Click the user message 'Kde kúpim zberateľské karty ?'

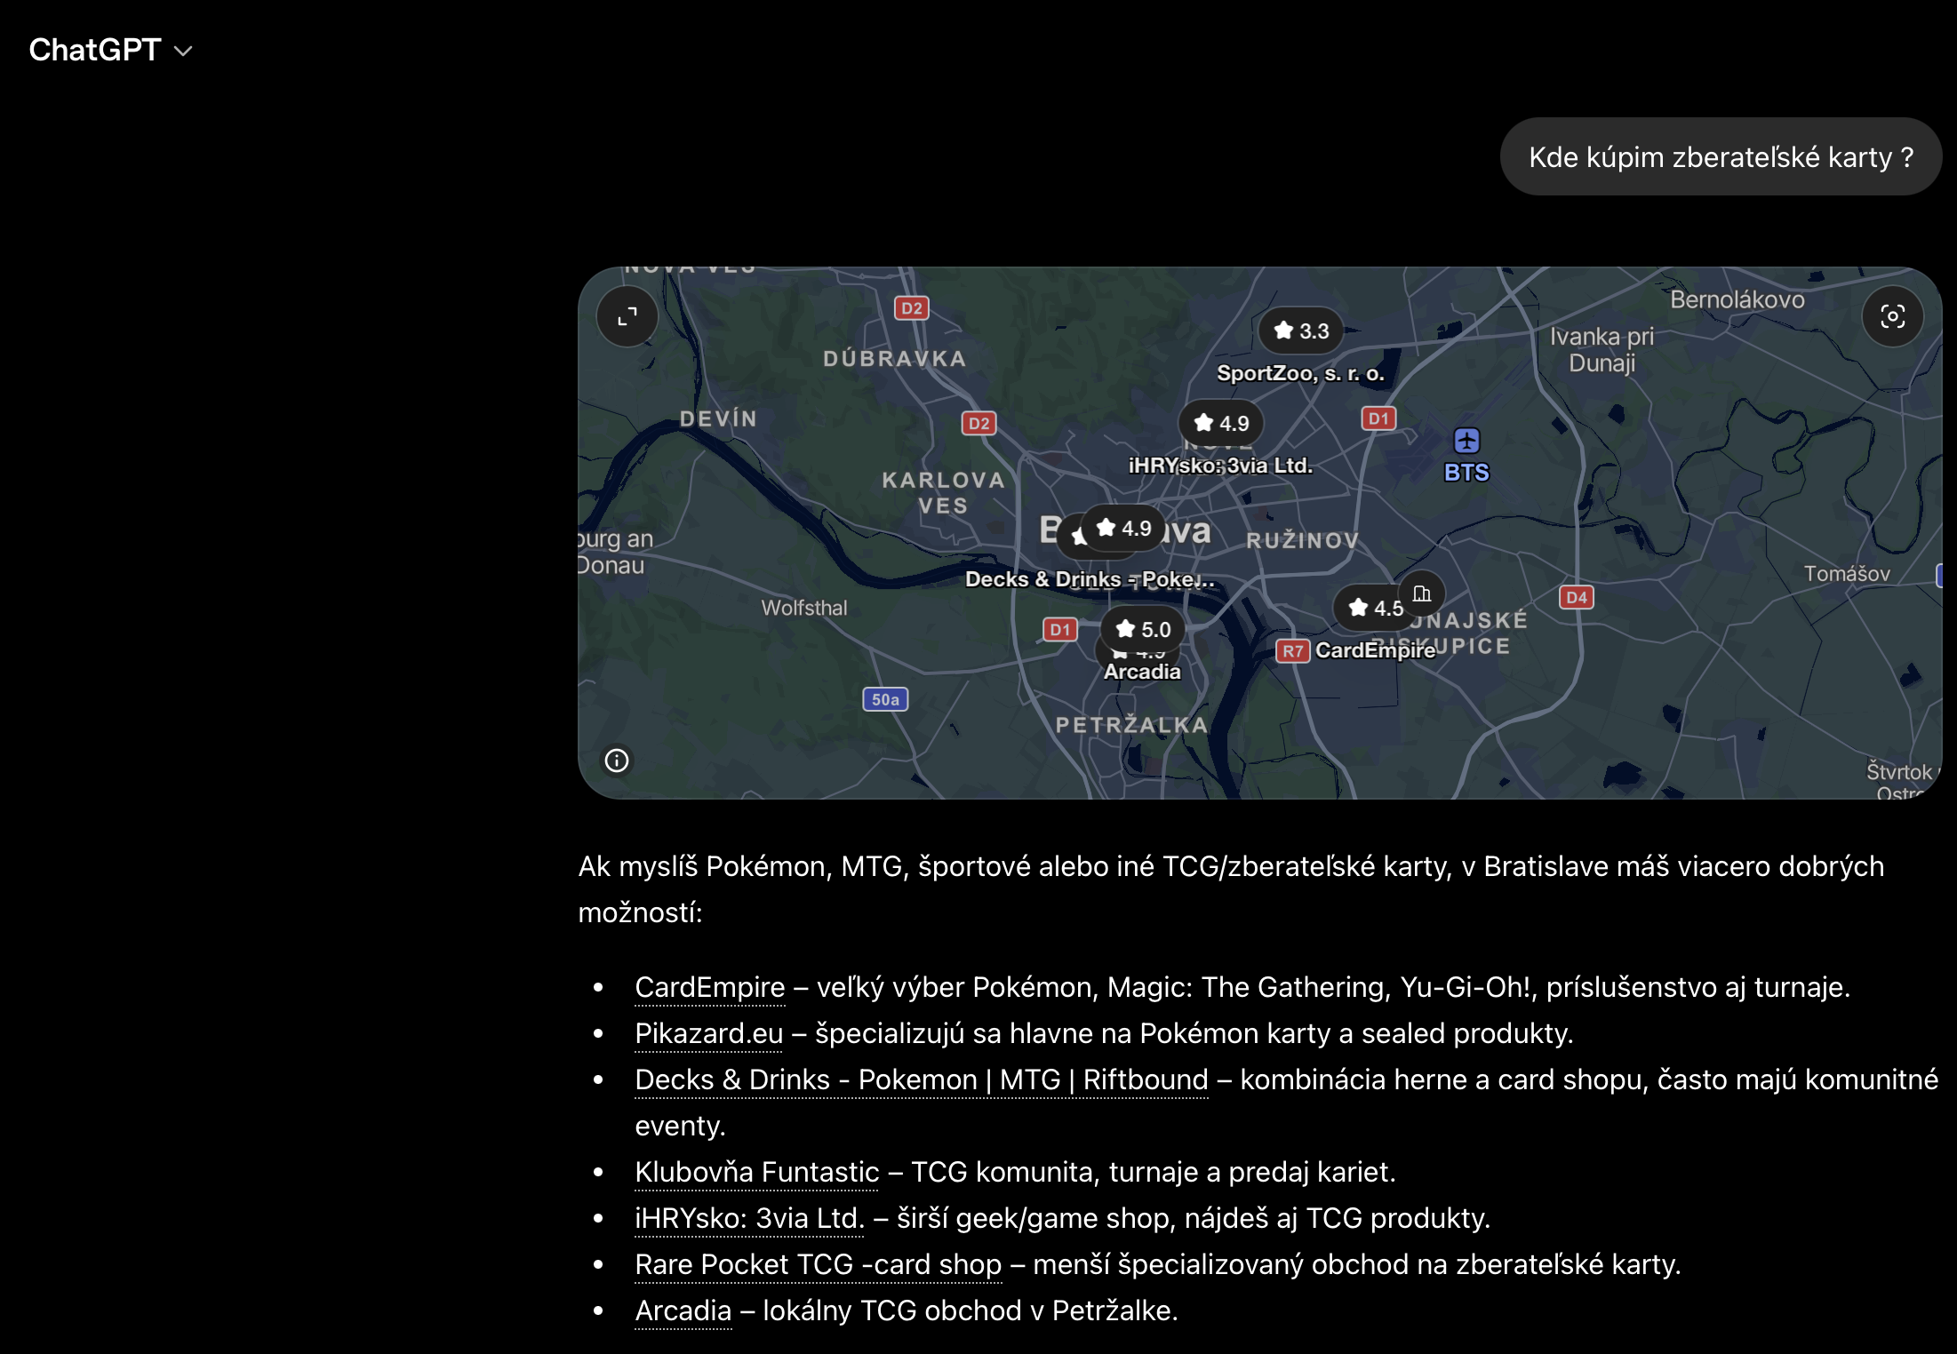coord(1721,157)
